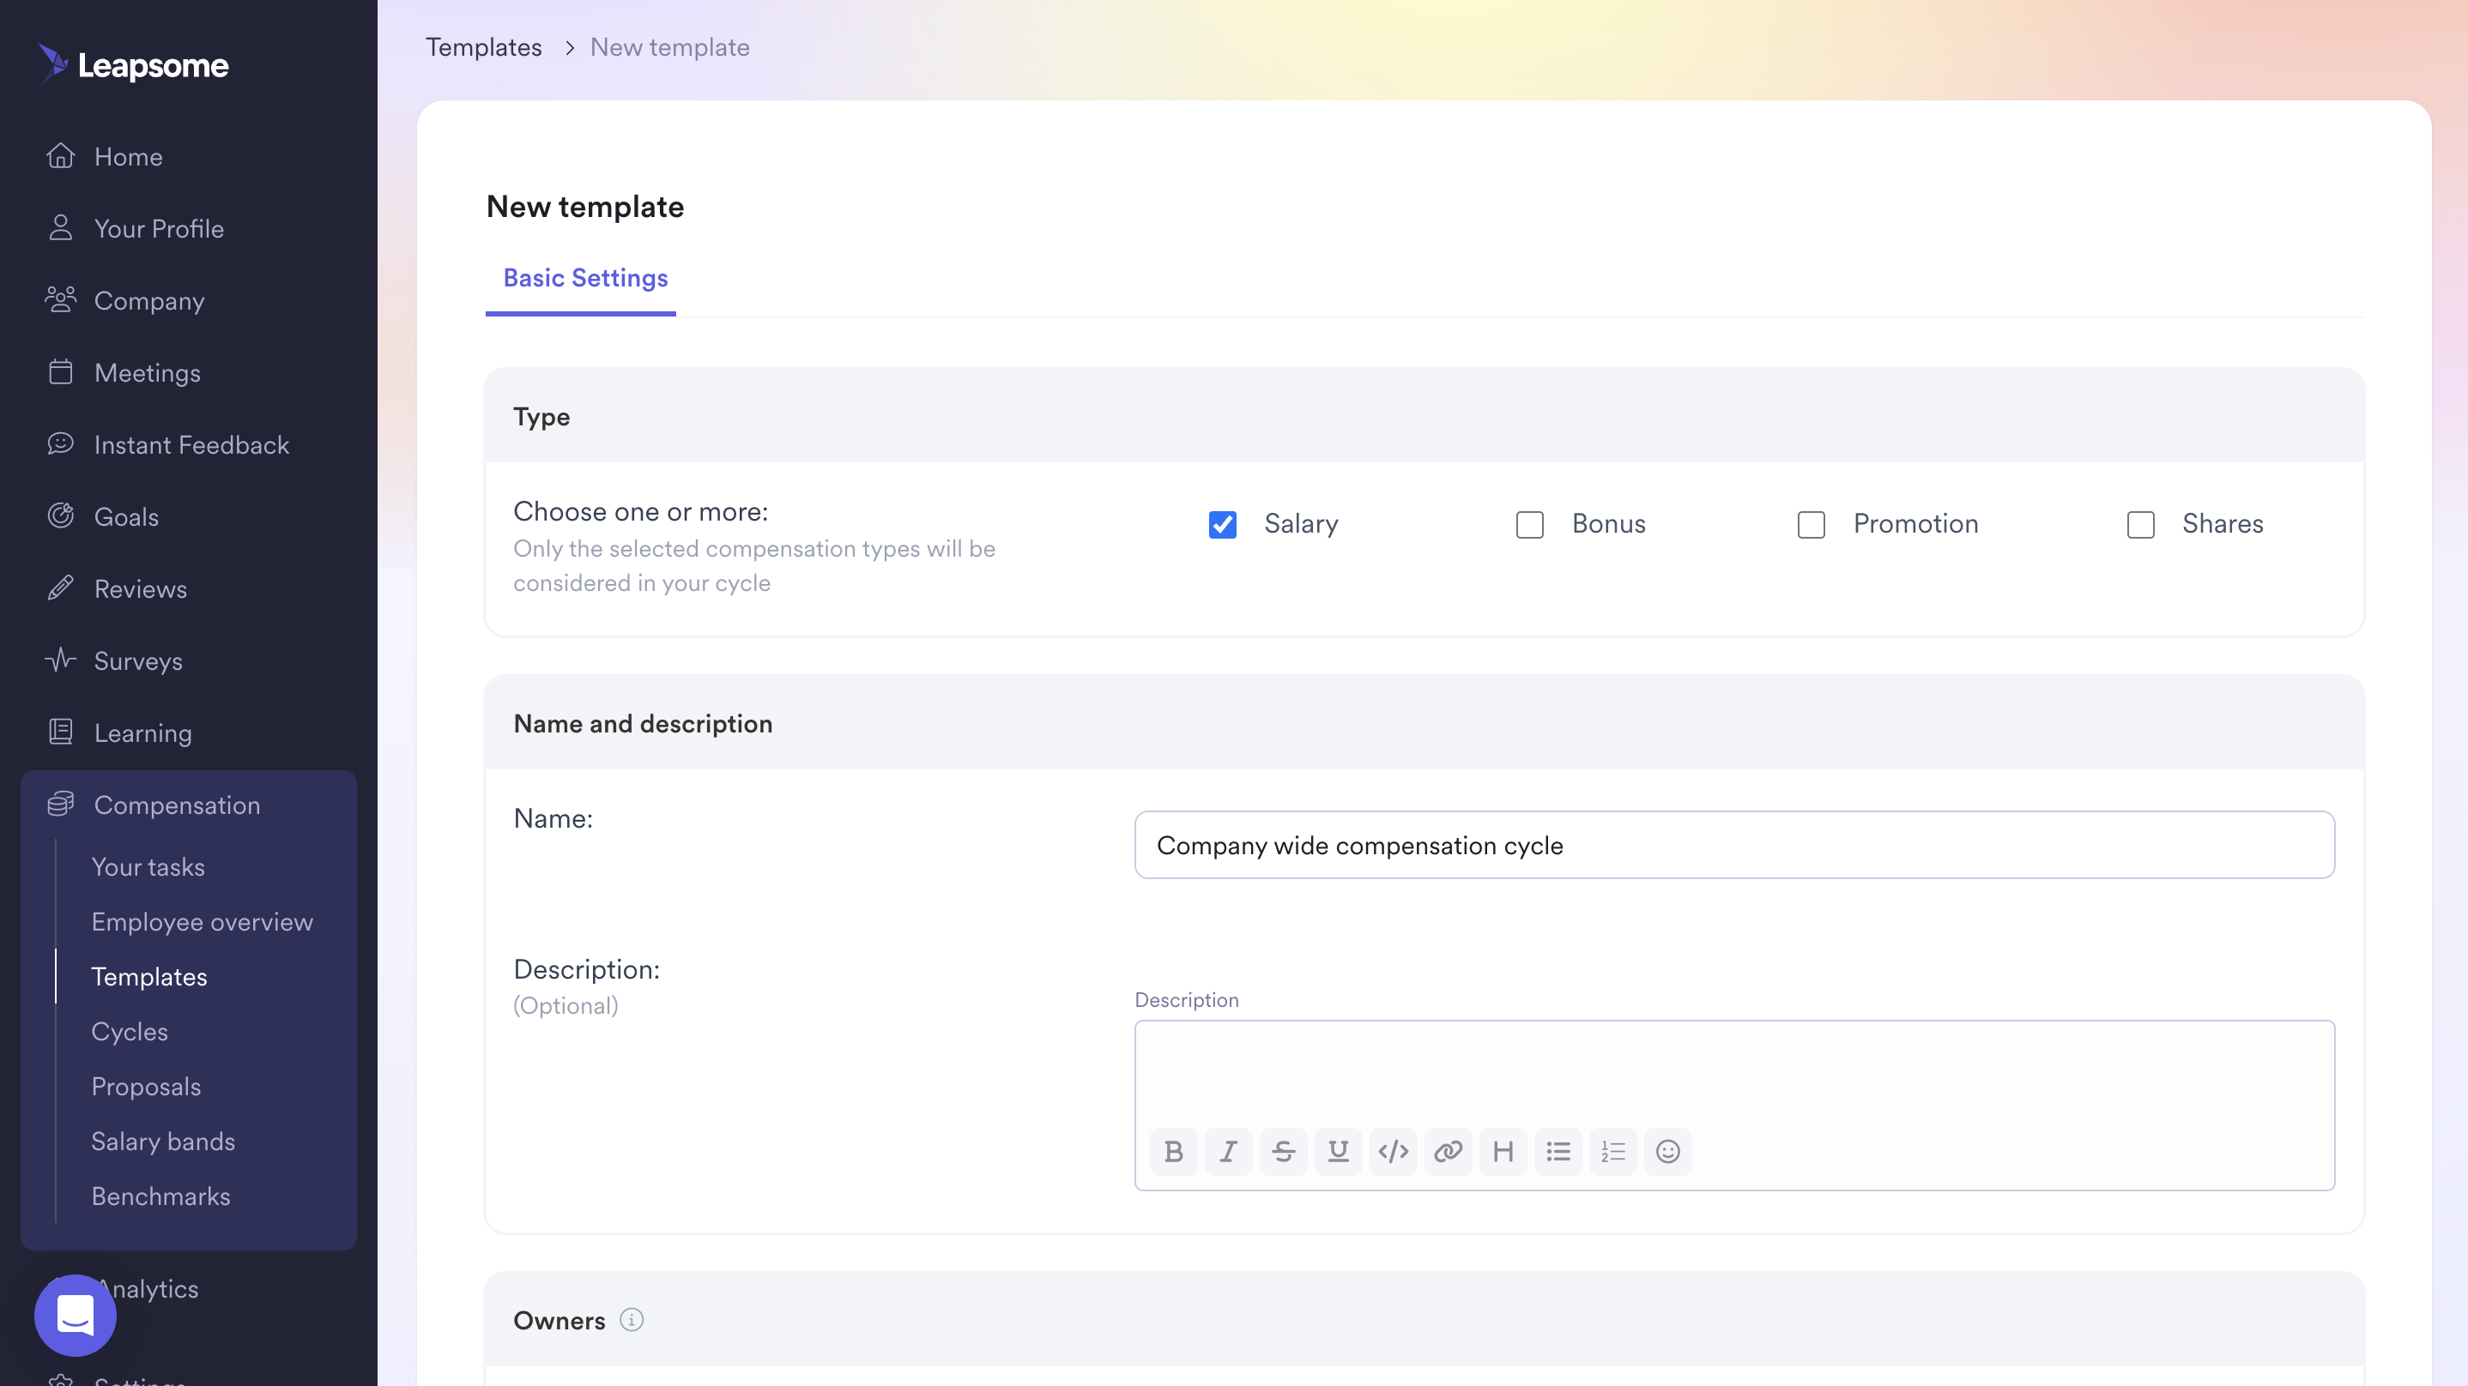2468x1386 pixels.
Task: Click the Compensation coins icon
Action: pos(60,804)
